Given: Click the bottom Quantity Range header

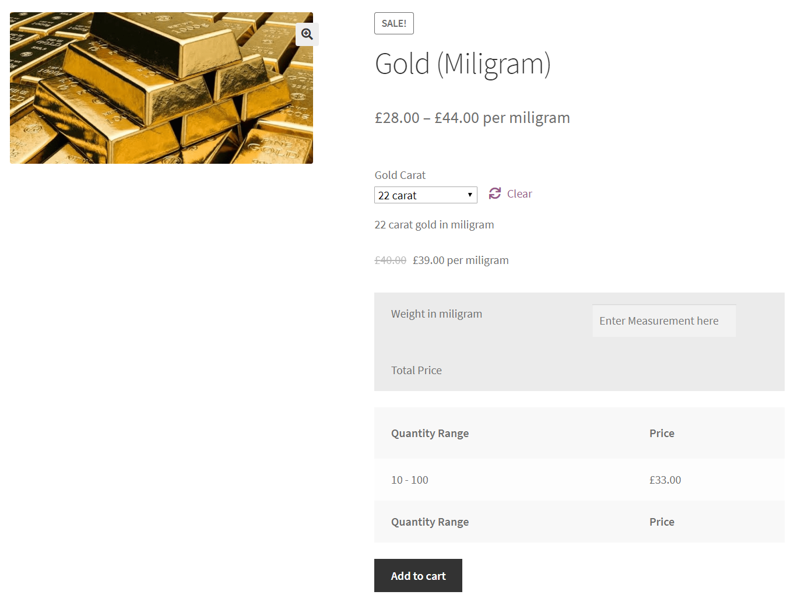Looking at the screenshot, I should coord(430,522).
